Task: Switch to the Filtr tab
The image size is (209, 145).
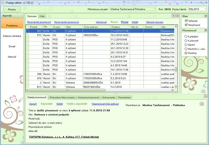Action: coord(42,16)
